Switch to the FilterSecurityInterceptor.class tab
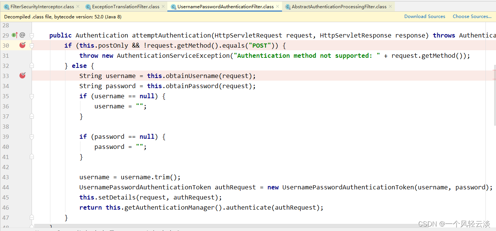Image resolution: width=496 pixels, height=231 pixels. 41,6
